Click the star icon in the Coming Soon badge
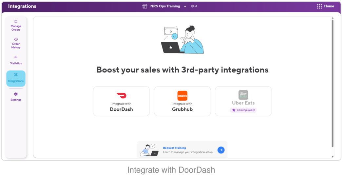This screenshot has width=343, height=176. [234, 110]
